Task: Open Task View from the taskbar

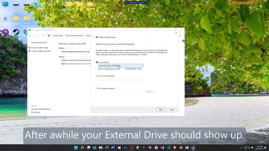Action: click(x=88, y=148)
